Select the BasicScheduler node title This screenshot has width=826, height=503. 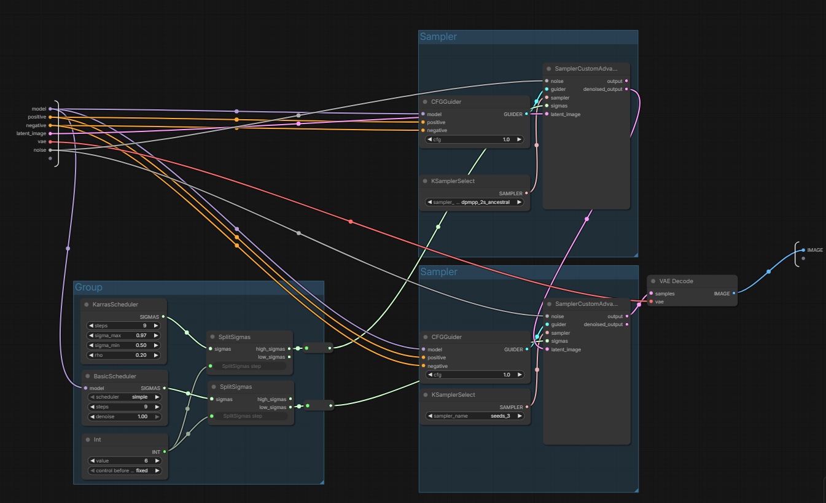pyautogui.click(x=114, y=376)
